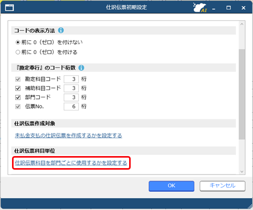Toggle the 部門コード checkbox

(18, 97)
